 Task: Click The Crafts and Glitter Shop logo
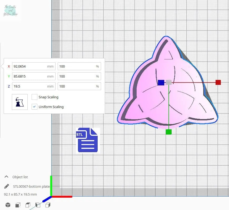click(11, 11)
